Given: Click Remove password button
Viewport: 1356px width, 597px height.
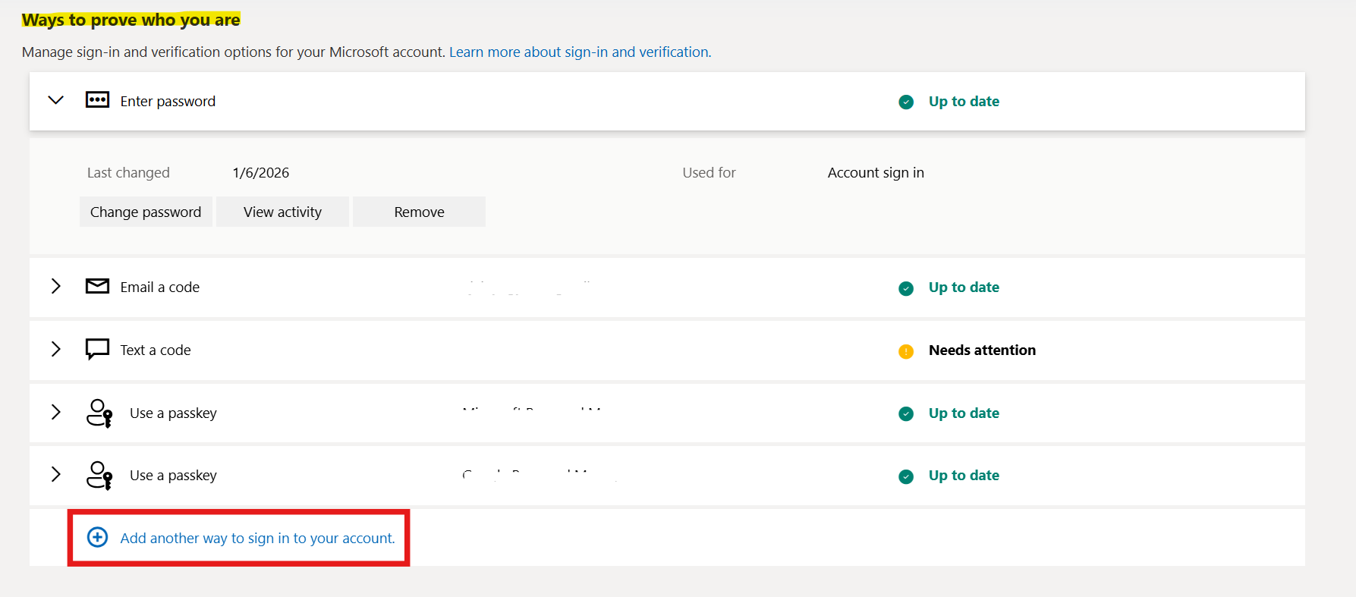Looking at the screenshot, I should (x=419, y=212).
